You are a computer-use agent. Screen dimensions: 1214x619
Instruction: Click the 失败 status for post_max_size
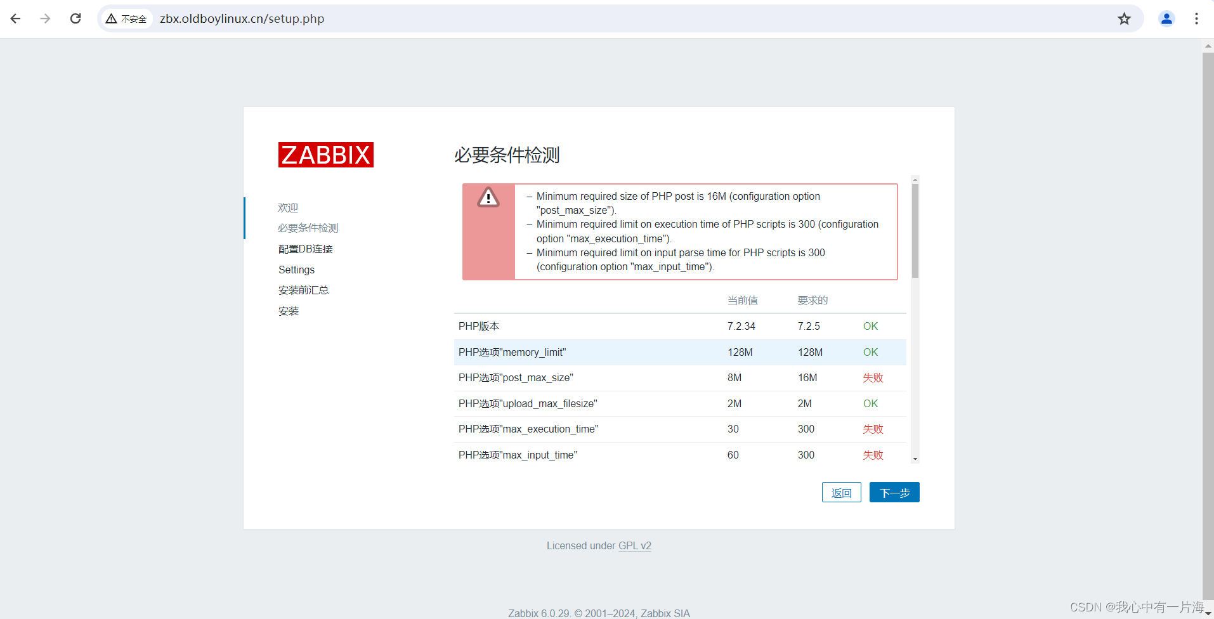click(x=873, y=377)
